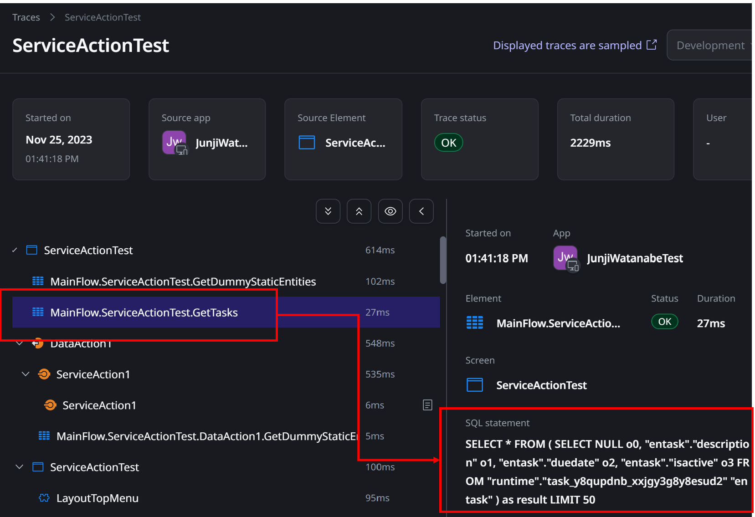Screen dimensions: 755x517
Task: Open the external link icon beside sampled traces
Action: pyautogui.click(x=652, y=45)
